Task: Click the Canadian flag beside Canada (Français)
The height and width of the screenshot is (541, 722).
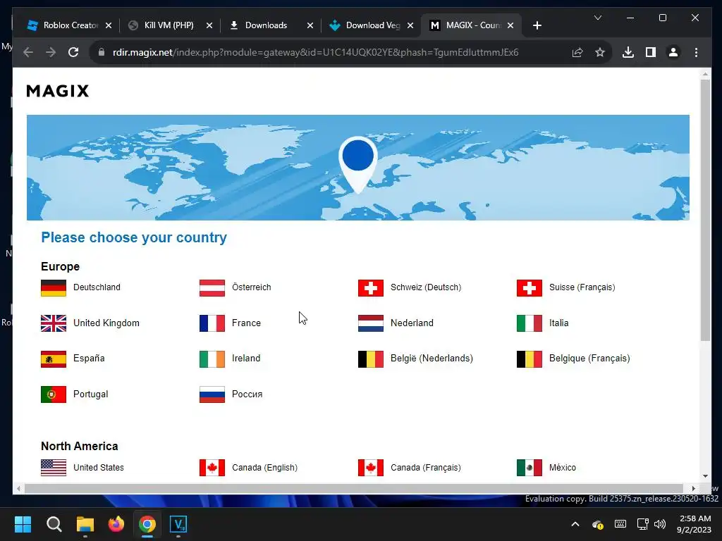Action: pos(371,468)
